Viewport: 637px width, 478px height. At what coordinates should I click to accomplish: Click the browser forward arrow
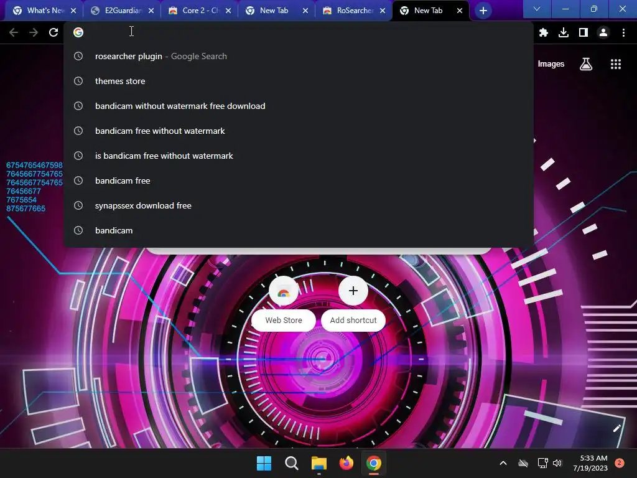coord(34,32)
